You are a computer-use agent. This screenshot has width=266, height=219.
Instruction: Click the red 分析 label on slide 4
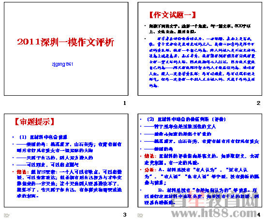click(x=150, y=170)
